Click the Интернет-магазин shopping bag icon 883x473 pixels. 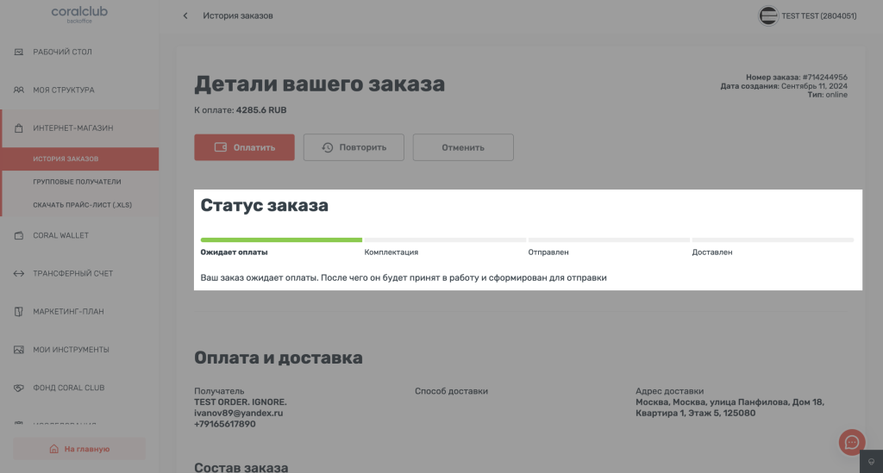[x=18, y=128]
